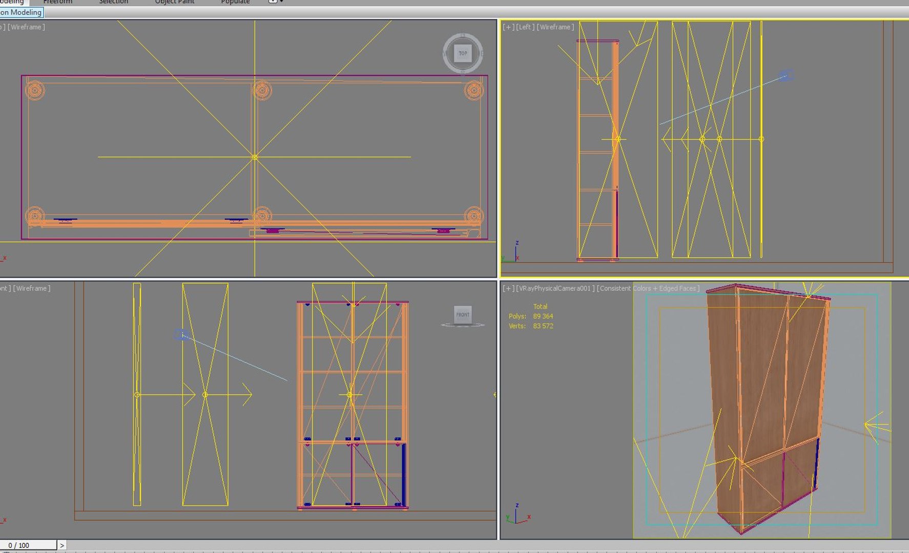Image resolution: width=909 pixels, height=553 pixels.
Task: Open the Object Paint ribbon tab
Action: (175, 2)
